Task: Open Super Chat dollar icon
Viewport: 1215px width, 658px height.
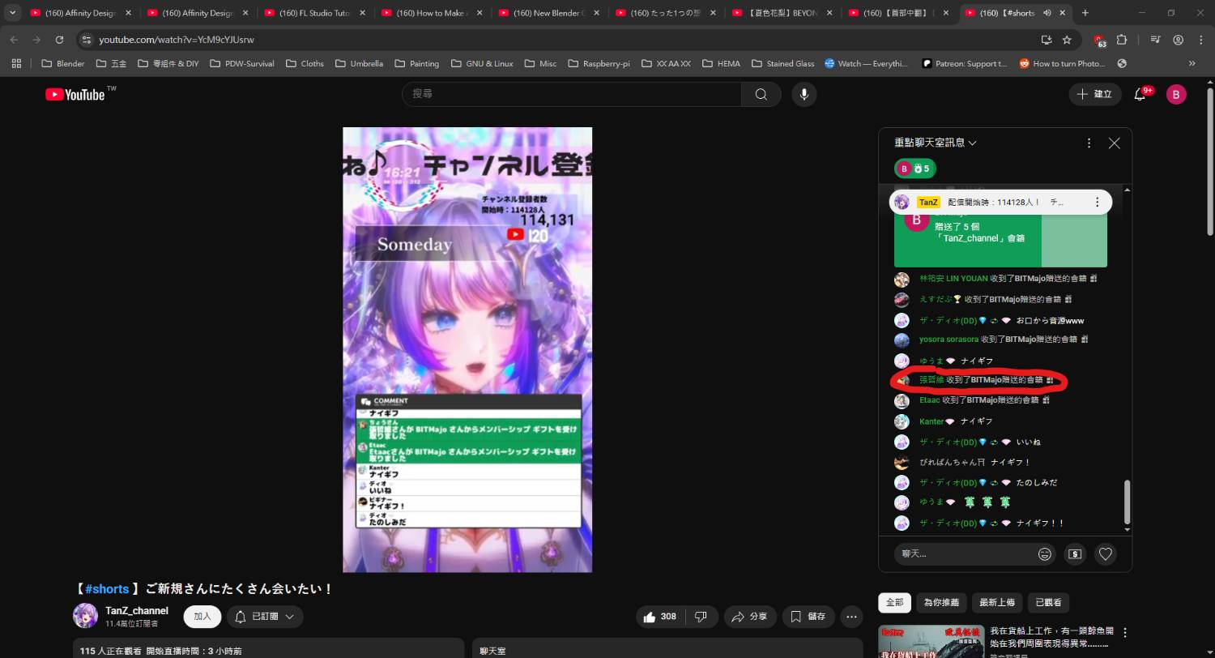Action: 1075,554
